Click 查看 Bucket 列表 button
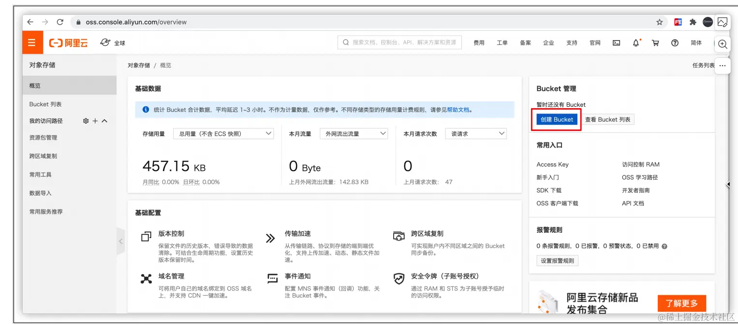The height and width of the screenshot is (325, 738). tap(607, 119)
